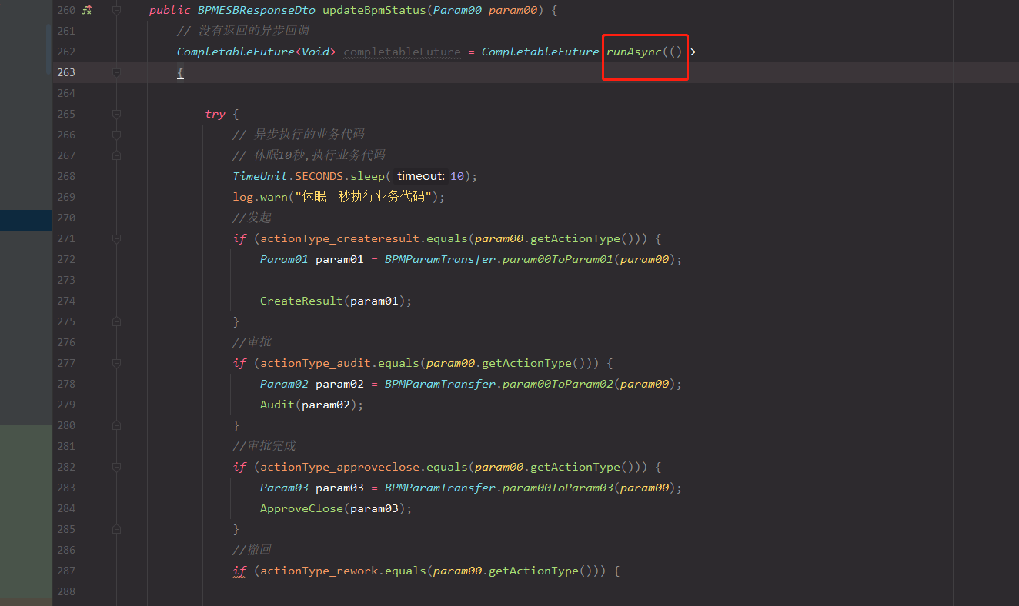The width and height of the screenshot is (1019, 606).
Task: Click the comment 休眠10秒,执行业务代码
Action: point(309,155)
